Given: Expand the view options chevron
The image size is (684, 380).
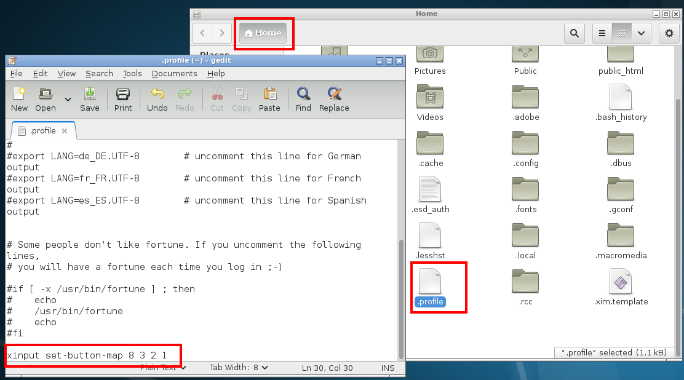Looking at the screenshot, I should pyautogui.click(x=641, y=33).
